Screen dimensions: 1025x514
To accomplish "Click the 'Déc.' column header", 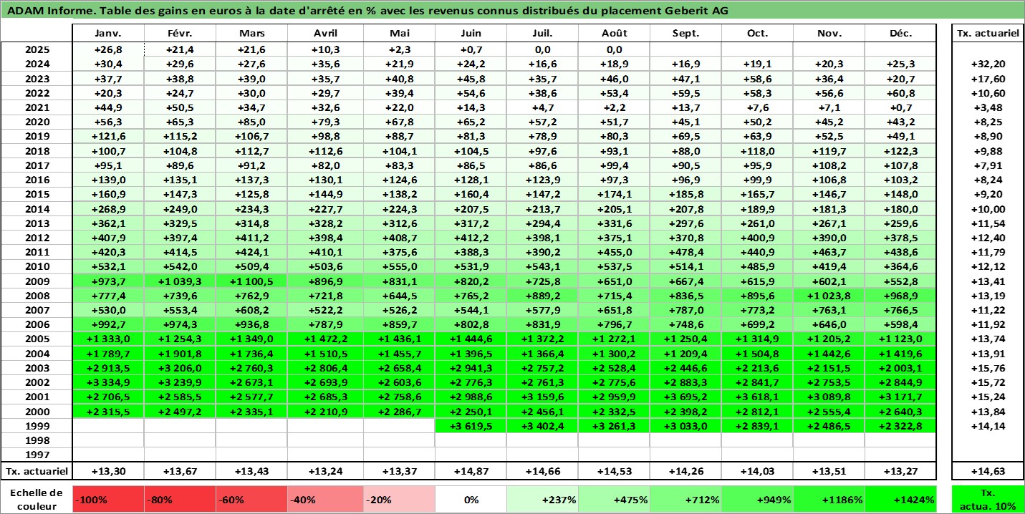I will [901, 34].
